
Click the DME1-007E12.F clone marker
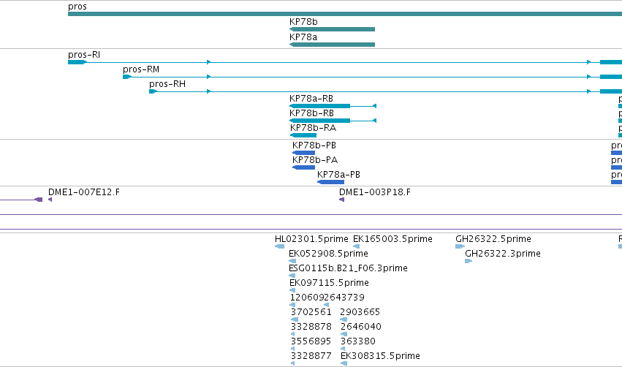pyautogui.click(x=50, y=200)
